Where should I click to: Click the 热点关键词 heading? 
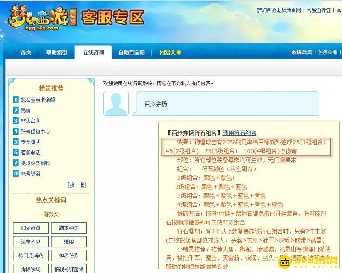(x=51, y=200)
